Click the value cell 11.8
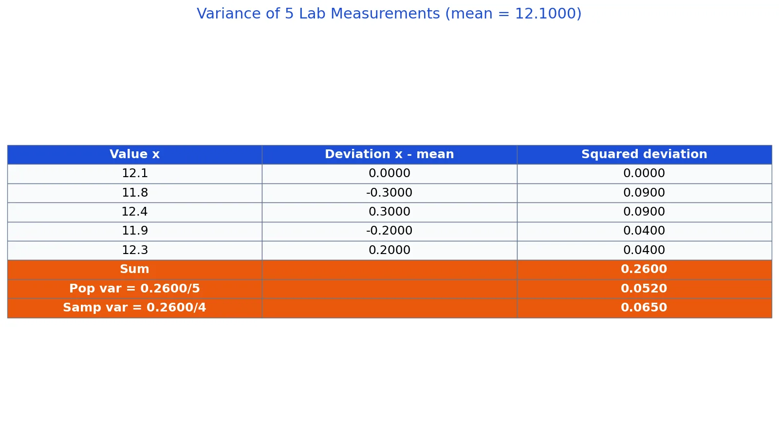 pos(135,193)
